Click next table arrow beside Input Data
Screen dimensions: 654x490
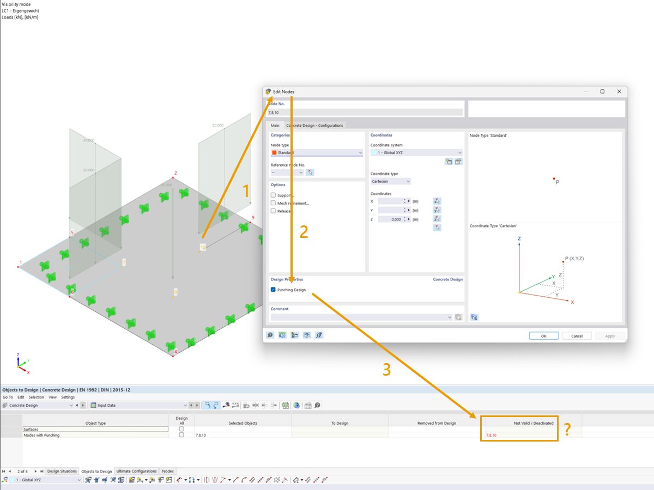point(197,405)
